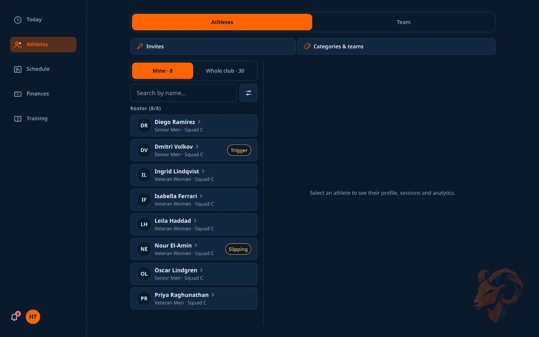This screenshot has width=539, height=337.
Task: Expand Diego Ramírez chevron
Action: (x=199, y=122)
